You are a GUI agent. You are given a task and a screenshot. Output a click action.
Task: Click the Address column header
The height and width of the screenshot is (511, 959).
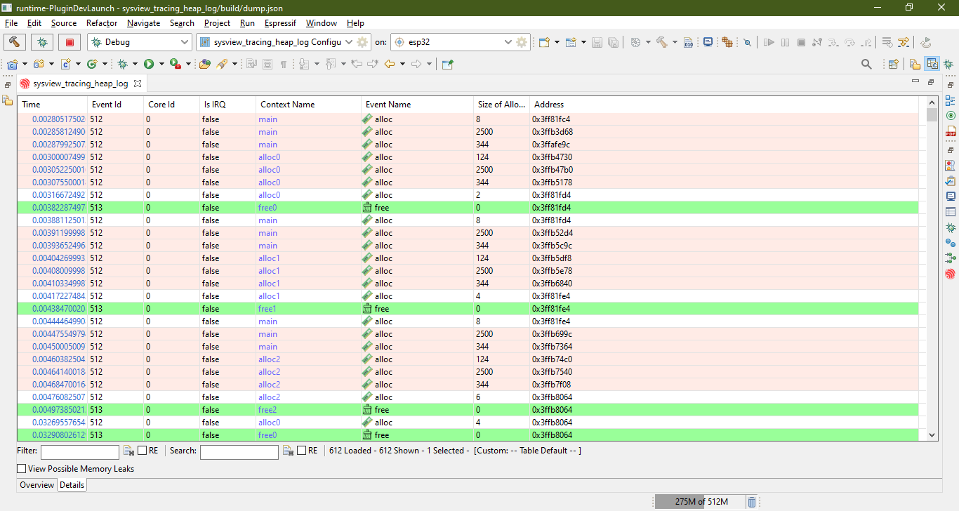(x=549, y=105)
